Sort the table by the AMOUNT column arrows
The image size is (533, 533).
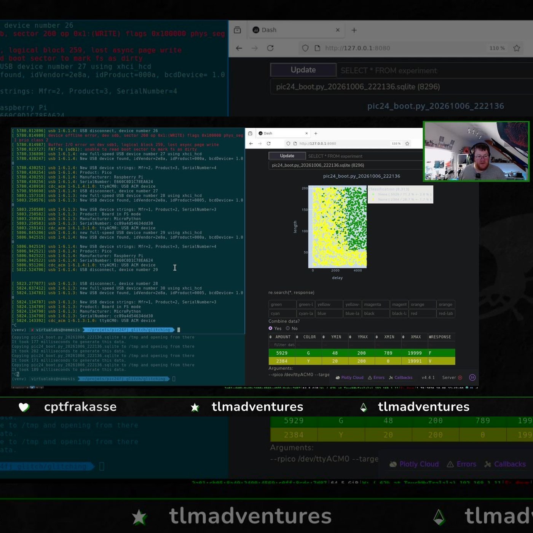tap(271, 337)
